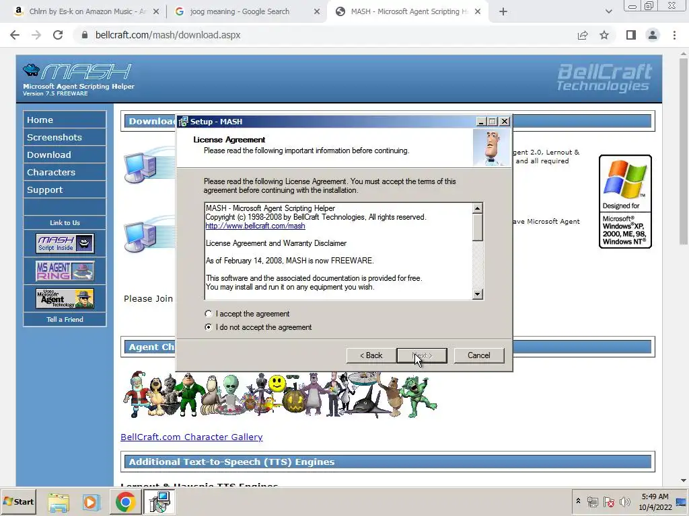Go back in browser history
Viewport: 689px width, 516px height.
(15, 35)
